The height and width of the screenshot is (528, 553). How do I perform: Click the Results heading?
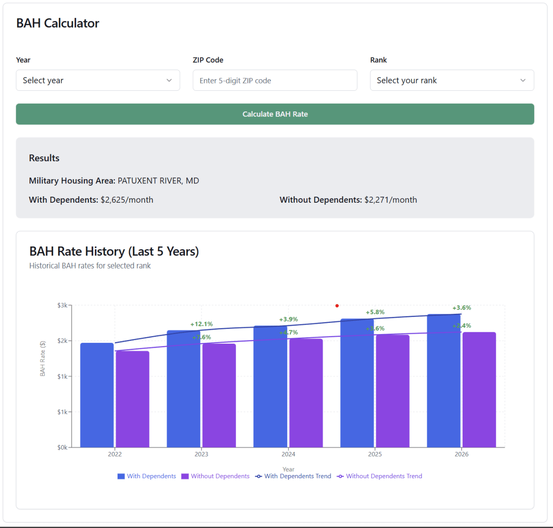pyautogui.click(x=44, y=158)
